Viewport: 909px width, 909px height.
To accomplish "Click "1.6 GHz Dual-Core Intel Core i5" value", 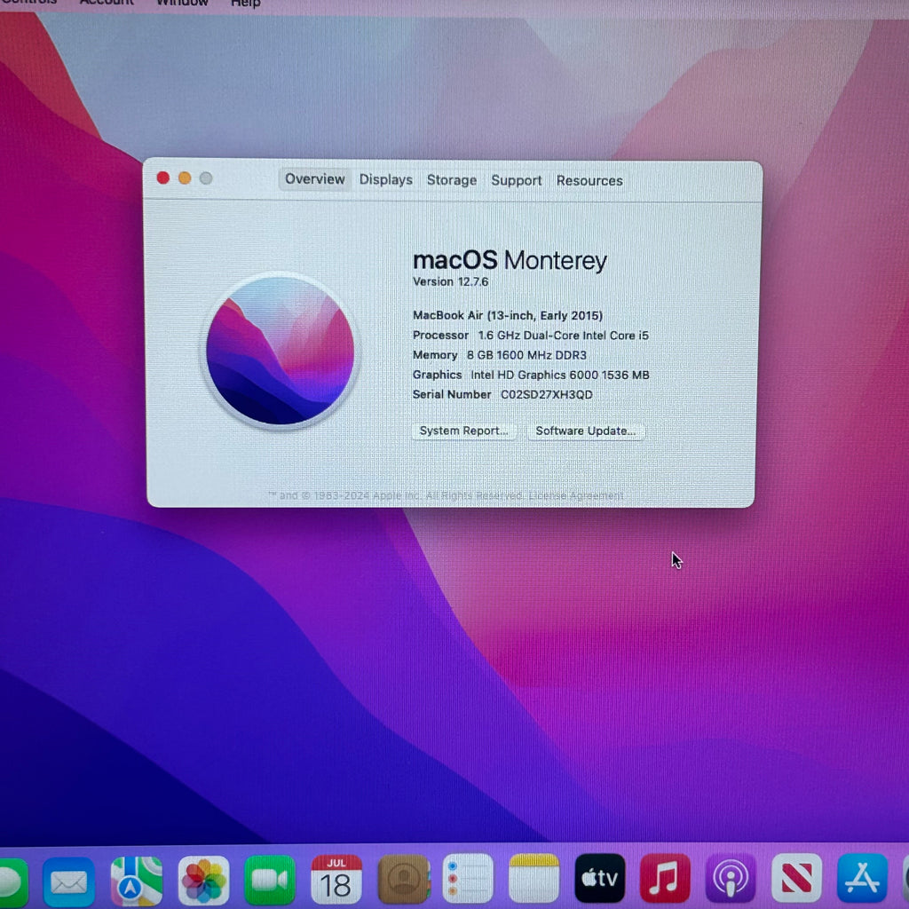I will coord(563,336).
